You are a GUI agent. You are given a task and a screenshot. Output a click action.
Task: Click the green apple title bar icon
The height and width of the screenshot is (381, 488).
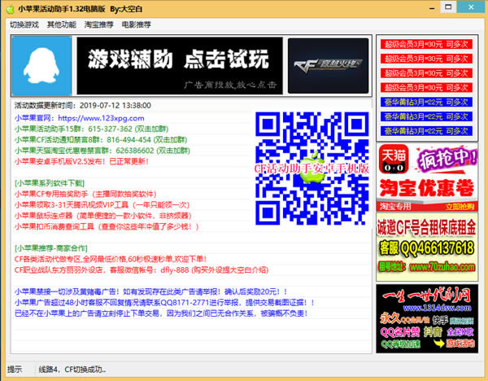pyautogui.click(x=11, y=9)
